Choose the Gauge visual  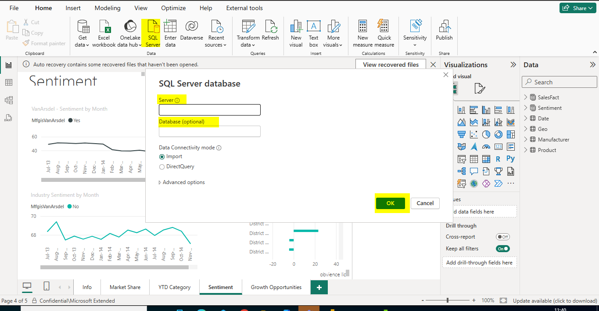486,147
